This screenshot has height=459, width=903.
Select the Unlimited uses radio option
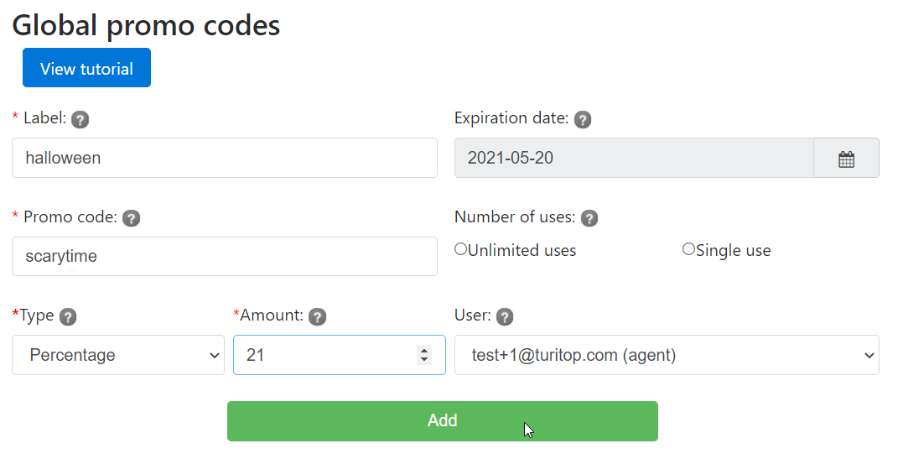pos(460,249)
